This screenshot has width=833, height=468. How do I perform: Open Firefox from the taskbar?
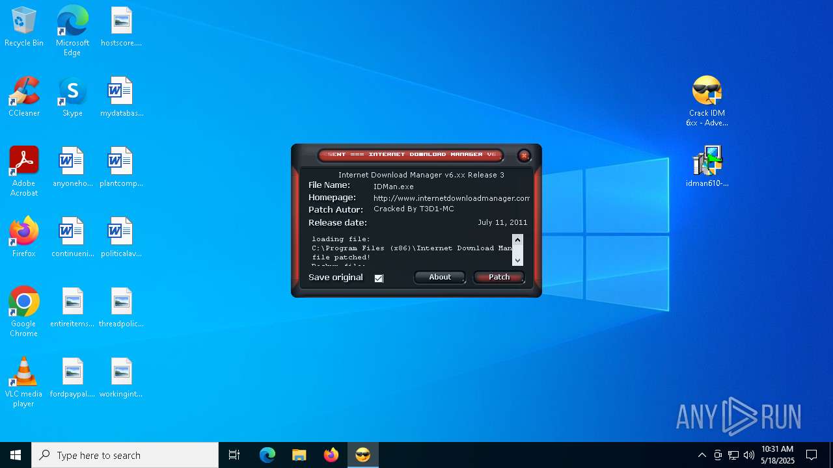click(x=331, y=456)
